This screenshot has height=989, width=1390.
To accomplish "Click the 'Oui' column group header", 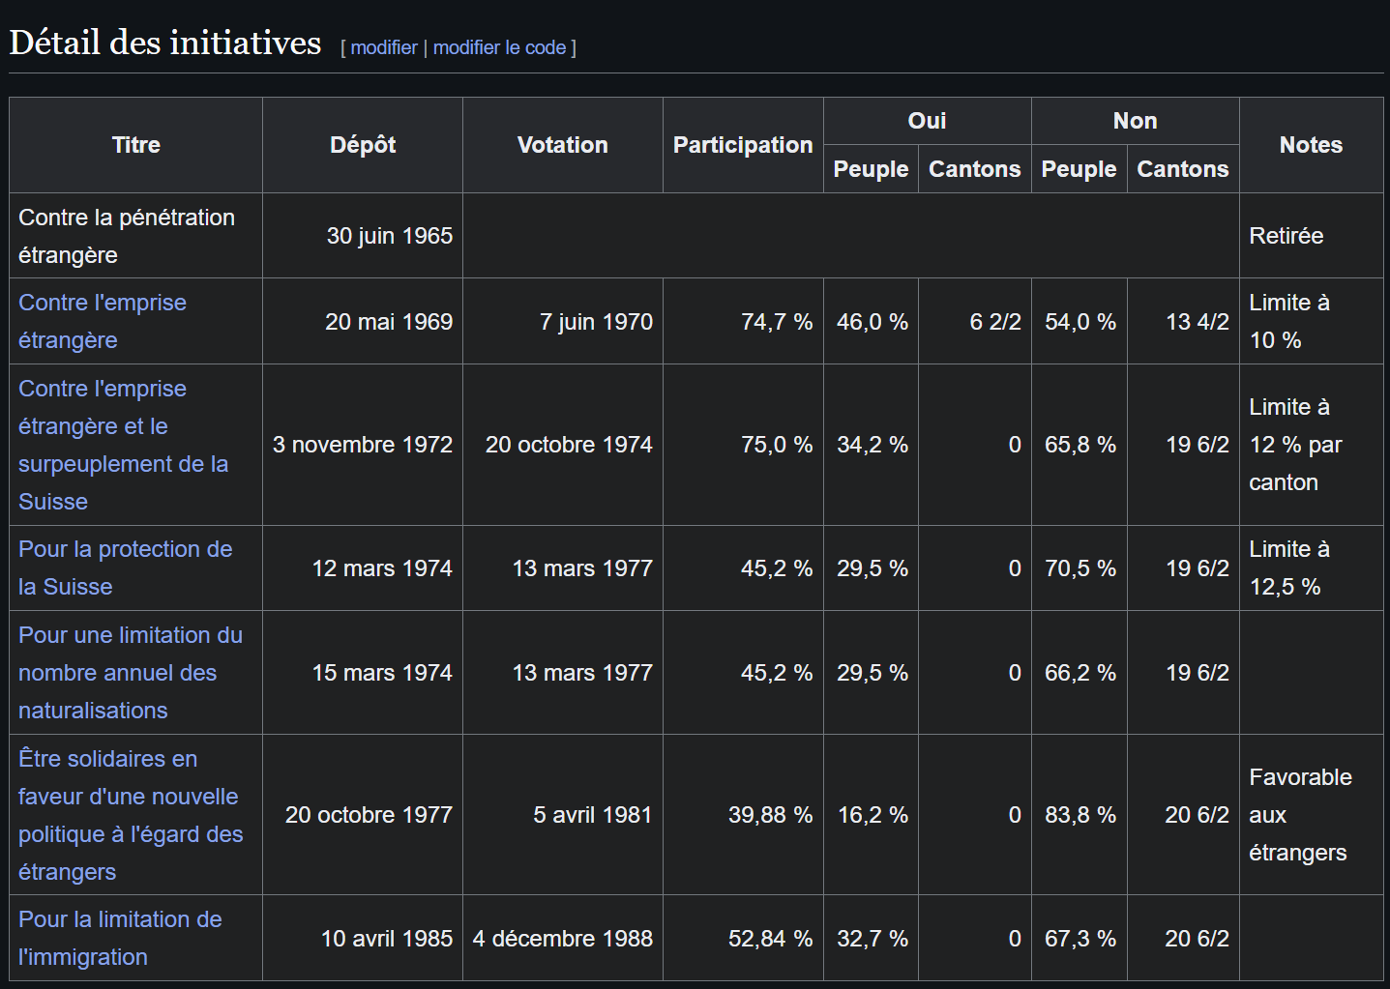I will (928, 121).
